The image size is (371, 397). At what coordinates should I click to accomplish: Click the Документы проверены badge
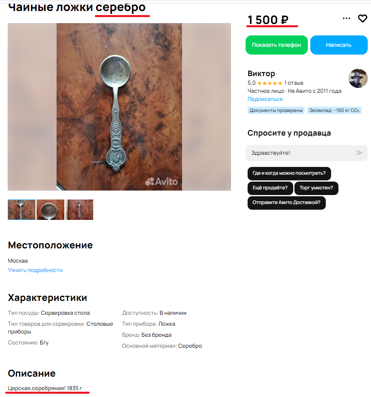(x=276, y=110)
